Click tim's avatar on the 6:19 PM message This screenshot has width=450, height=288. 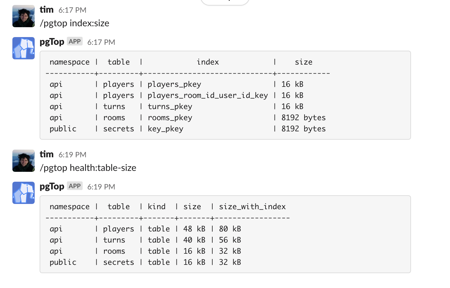24,161
